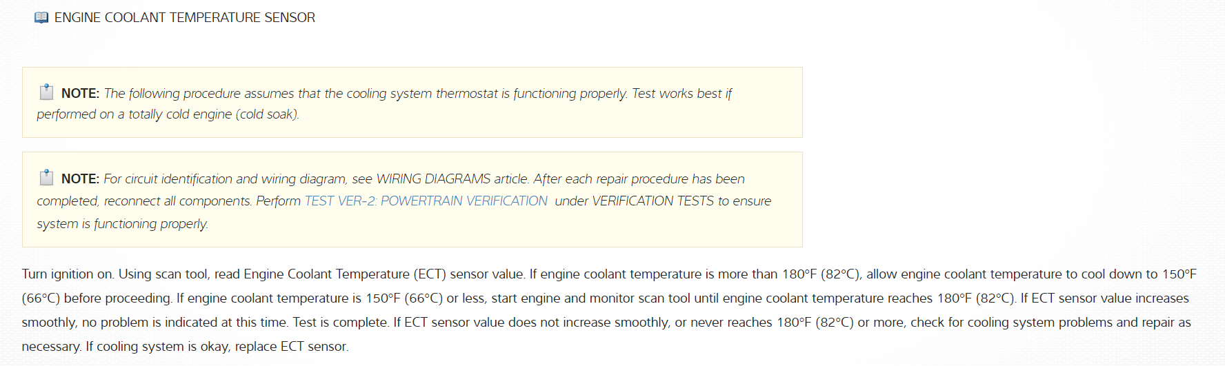Viewport: 1225px width, 366px height.
Task: Click the bold NOTE label in the first note
Action: pos(80,94)
